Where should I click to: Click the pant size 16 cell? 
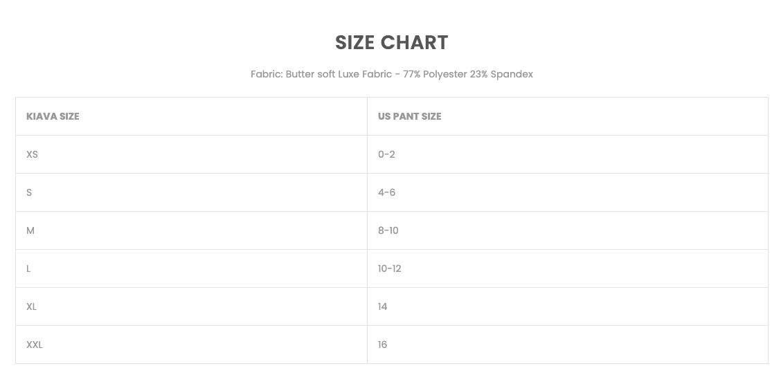(383, 345)
